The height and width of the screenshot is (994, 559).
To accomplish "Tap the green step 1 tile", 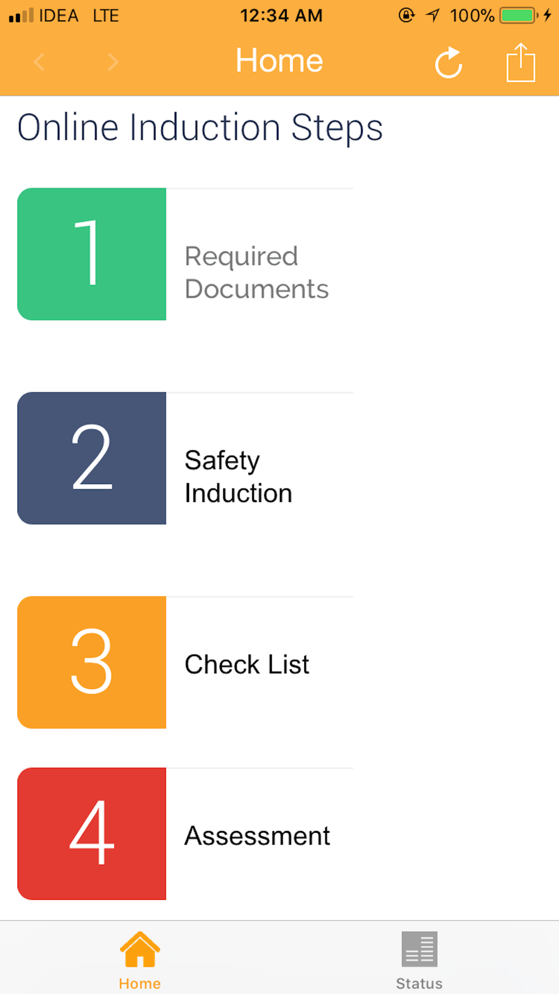I will 92,254.
